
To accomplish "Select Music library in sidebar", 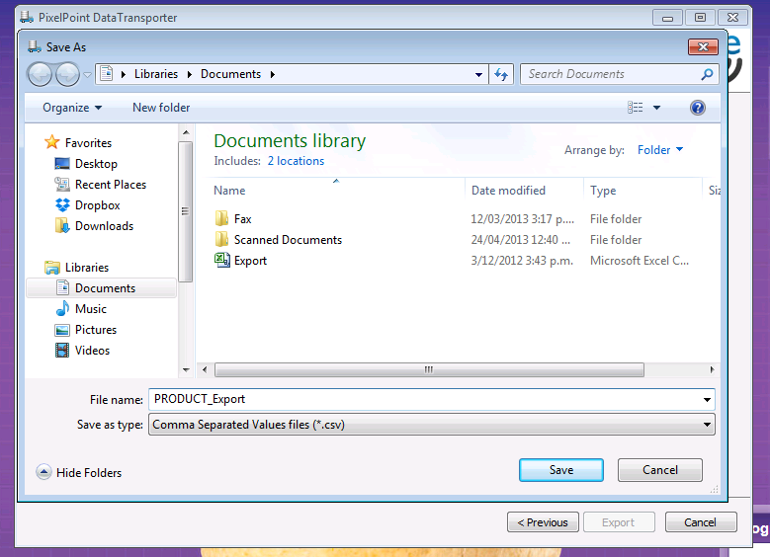I will click(x=90, y=309).
